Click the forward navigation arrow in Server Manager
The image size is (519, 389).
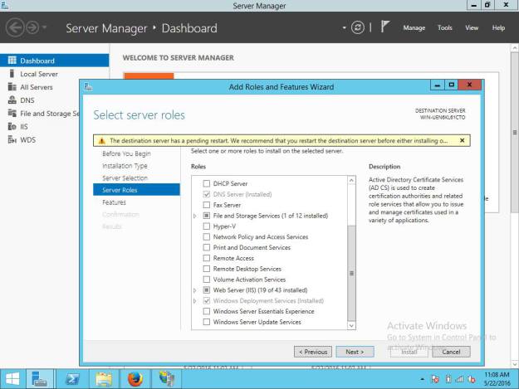tap(32, 27)
